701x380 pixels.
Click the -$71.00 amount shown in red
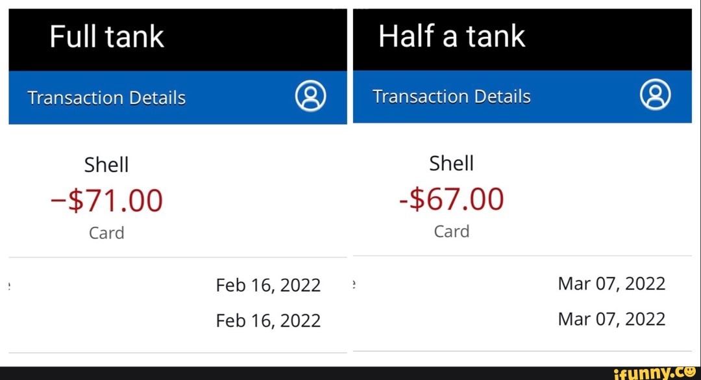point(106,199)
